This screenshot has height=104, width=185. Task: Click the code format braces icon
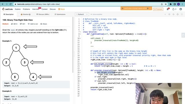click(169, 14)
